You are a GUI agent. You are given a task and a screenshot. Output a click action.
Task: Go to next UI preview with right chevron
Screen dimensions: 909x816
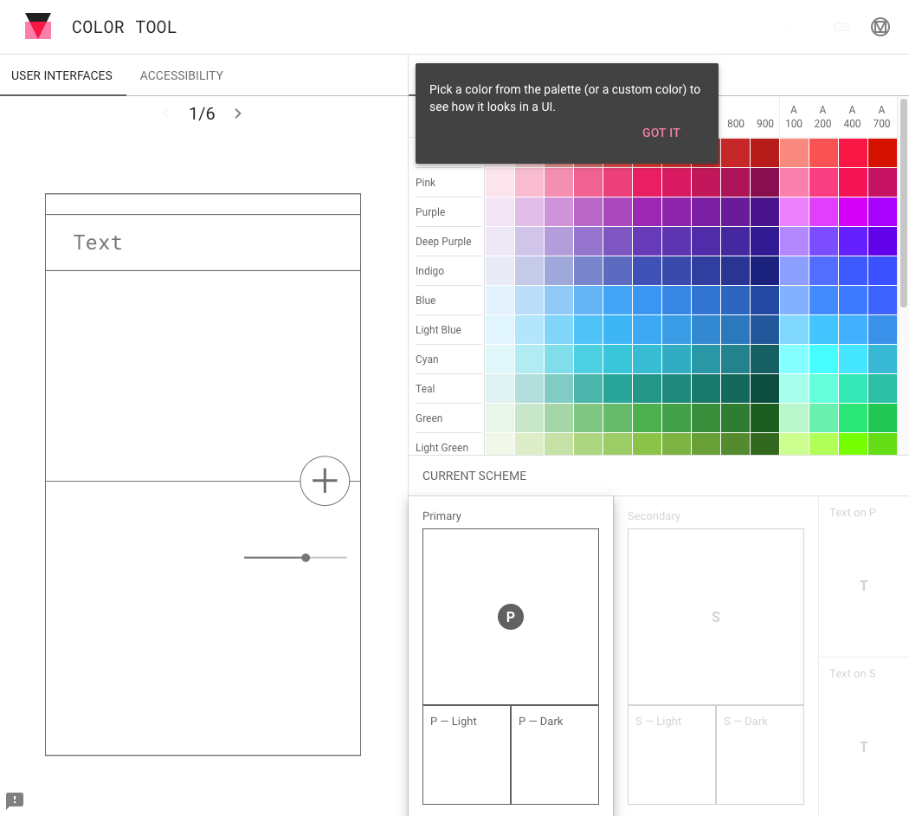[x=238, y=113]
